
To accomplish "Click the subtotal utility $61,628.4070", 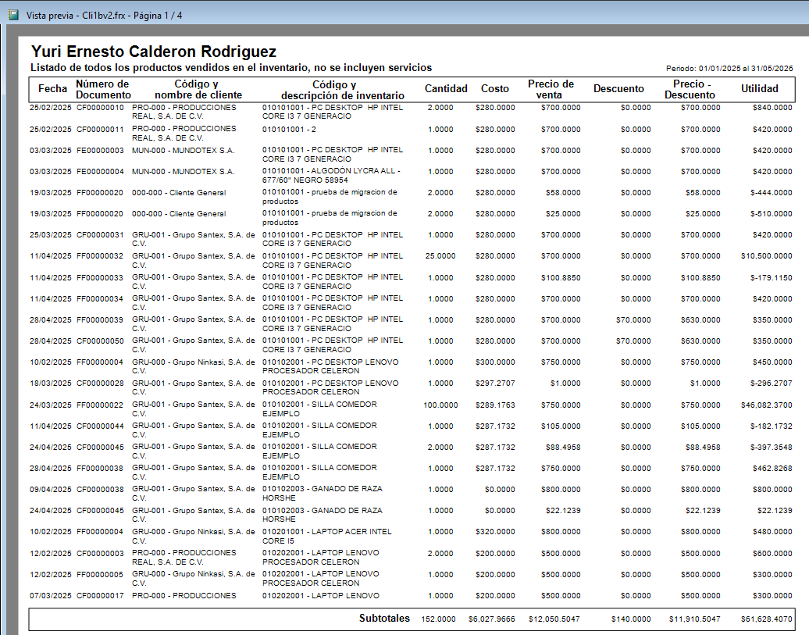I will pos(766,619).
